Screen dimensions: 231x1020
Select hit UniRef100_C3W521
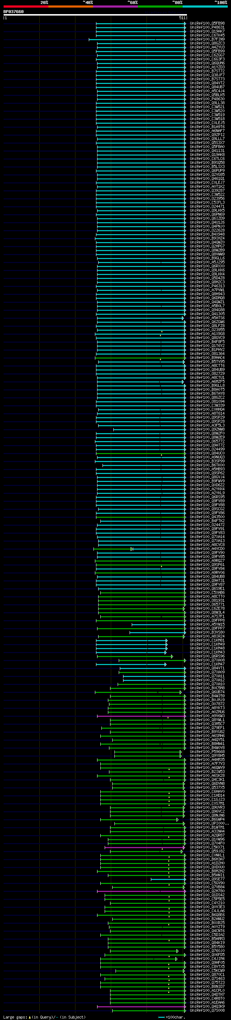click(207, 107)
